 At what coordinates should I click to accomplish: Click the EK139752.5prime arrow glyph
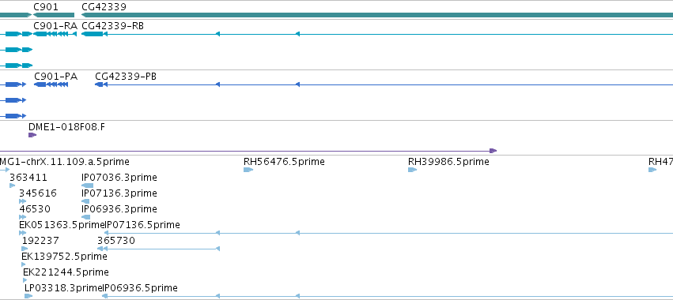[24, 264]
